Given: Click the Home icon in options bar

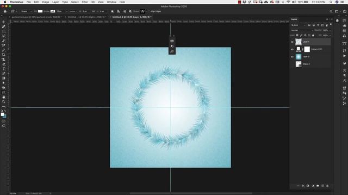Looking at the screenshot, I should click(x=5, y=11).
